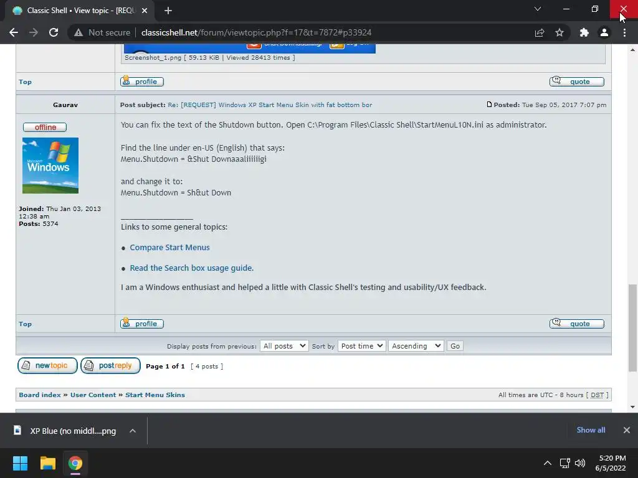The width and height of the screenshot is (638, 478).
Task: Open the downloaded XP Blue (no middl....png file
Action: click(x=74, y=431)
